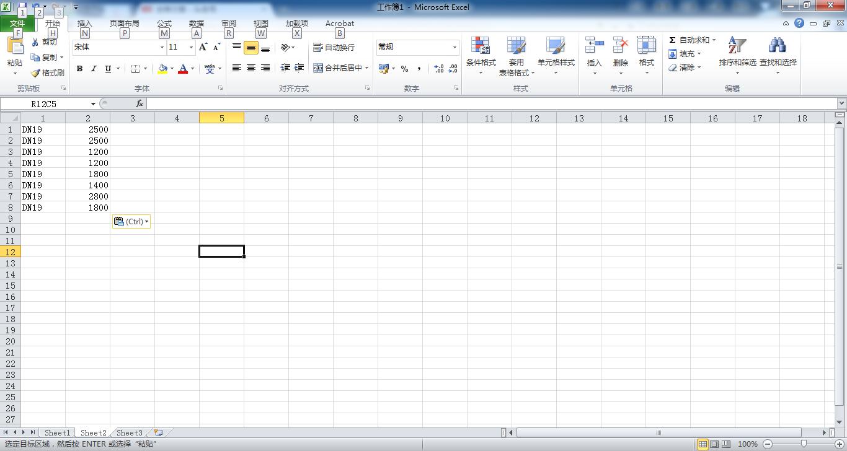
Task: Increase font size with the large A button
Action: click(203, 47)
